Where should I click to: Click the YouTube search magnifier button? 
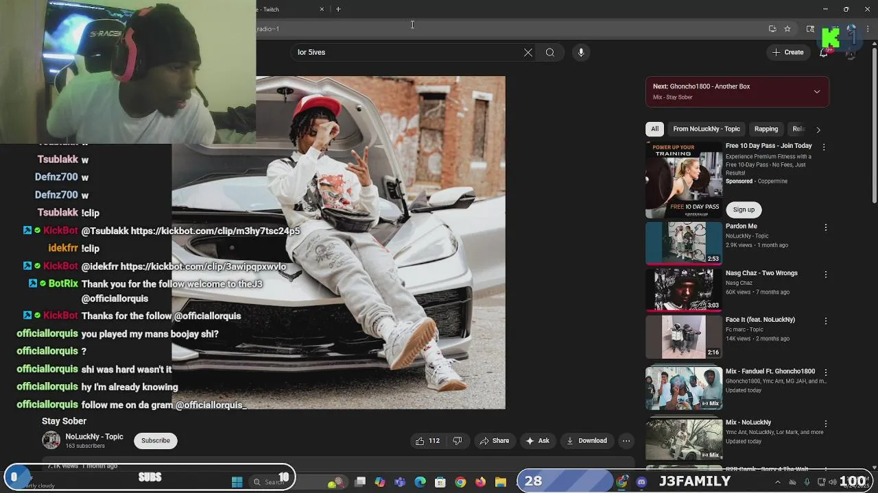pos(550,53)
